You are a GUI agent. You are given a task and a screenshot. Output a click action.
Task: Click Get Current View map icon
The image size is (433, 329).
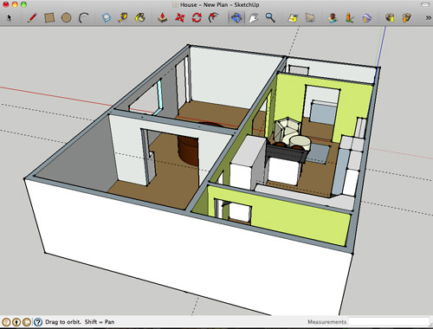(x=293, y=18)
